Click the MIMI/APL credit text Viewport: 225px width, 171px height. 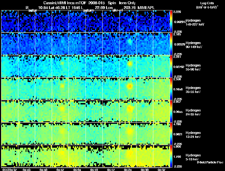[146, 8]
